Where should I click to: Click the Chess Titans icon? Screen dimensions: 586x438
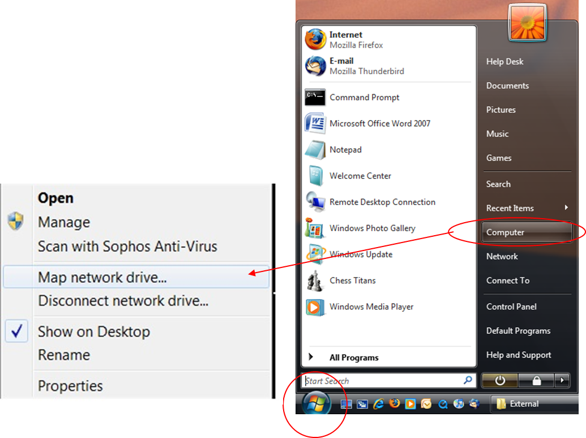(315, 280)
